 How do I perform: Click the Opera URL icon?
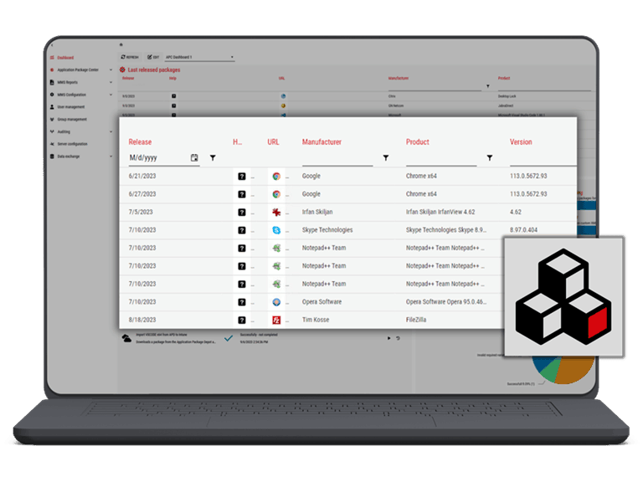276,302
